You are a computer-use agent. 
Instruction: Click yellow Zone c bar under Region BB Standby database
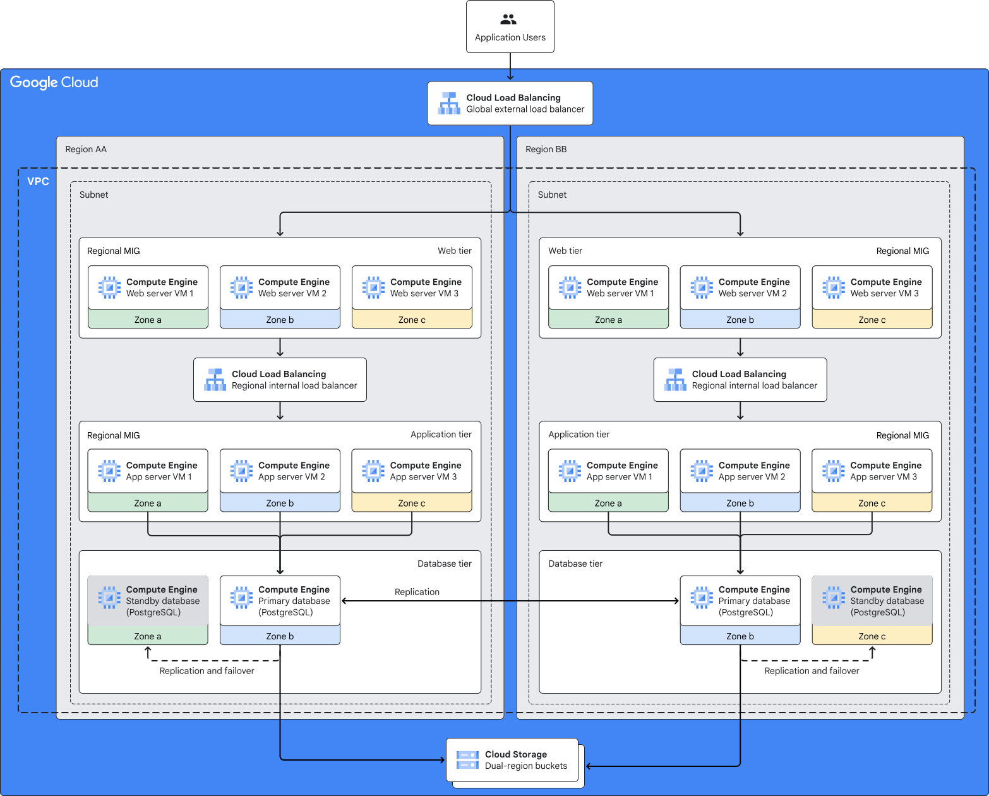872,636
